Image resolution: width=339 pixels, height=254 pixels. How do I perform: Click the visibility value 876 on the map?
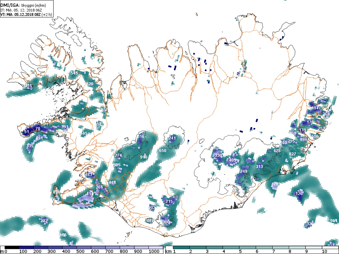tap(56, 192)
